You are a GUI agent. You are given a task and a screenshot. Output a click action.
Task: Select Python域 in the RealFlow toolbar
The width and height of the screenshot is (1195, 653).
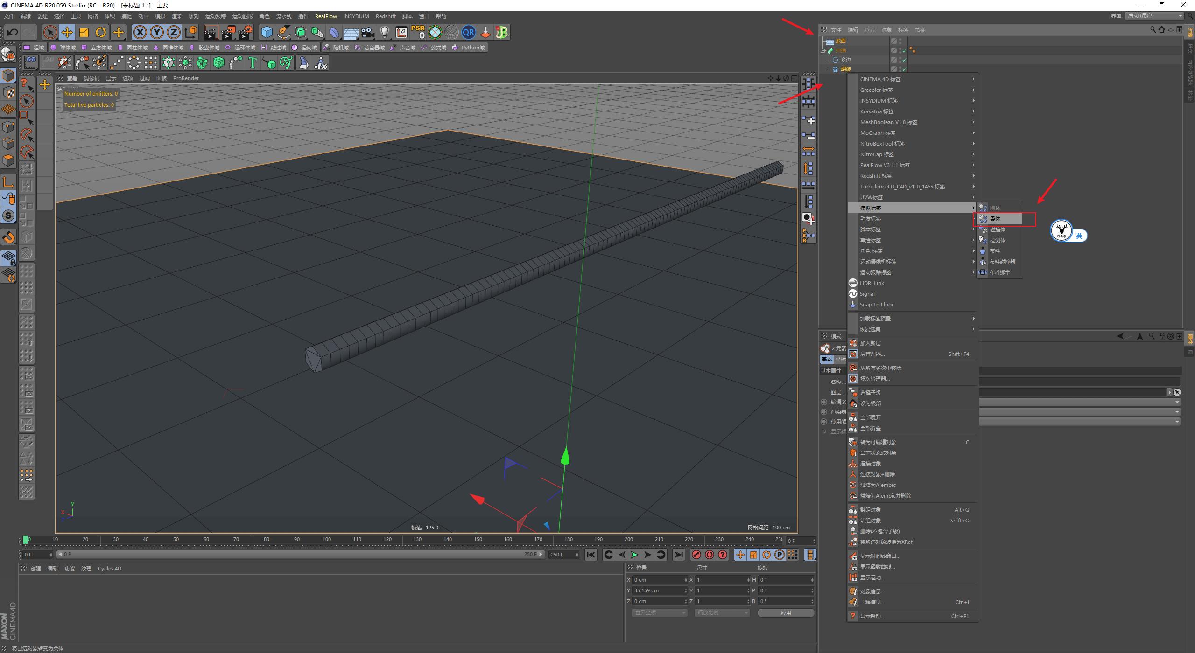coord(473,47)
